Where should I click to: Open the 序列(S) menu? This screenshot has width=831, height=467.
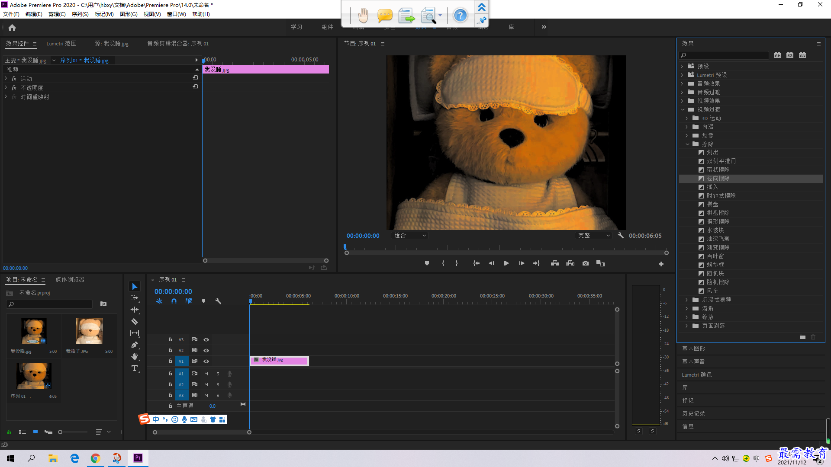(x=80, y=14)
